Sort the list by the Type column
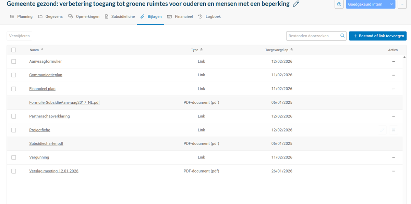 (202, 50)
